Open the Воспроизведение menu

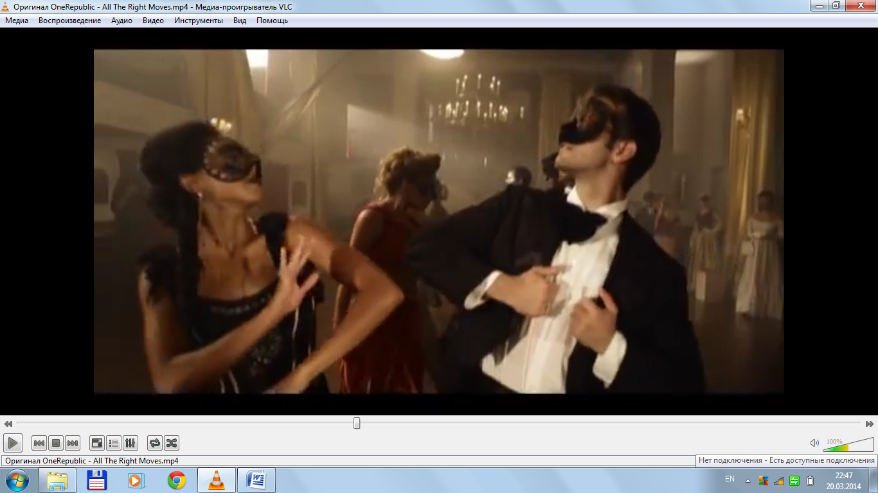point(69,21)
